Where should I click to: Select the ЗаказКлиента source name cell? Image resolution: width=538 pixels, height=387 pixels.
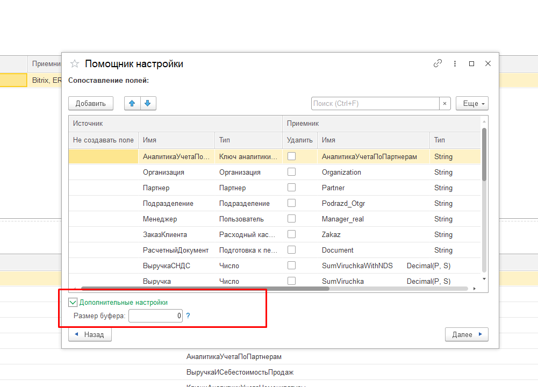(176, 235)
